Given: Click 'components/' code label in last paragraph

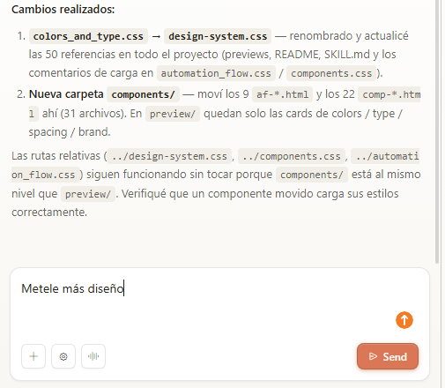Looking at the screenshot, I should point(312,175).
